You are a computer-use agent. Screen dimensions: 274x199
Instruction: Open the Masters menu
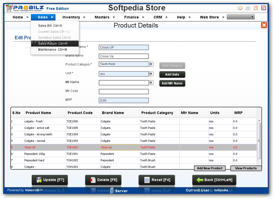pos(102,17)
